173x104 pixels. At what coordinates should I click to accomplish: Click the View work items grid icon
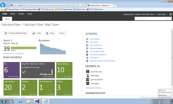click(x=87, y=45)
